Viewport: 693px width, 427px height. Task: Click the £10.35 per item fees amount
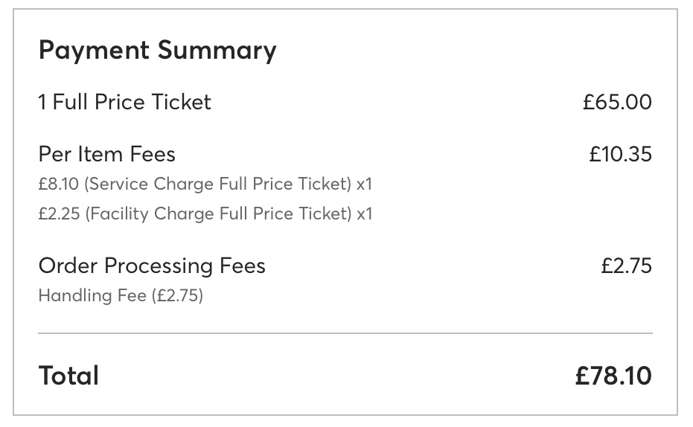pyautogui.click(x=620, y=154)
